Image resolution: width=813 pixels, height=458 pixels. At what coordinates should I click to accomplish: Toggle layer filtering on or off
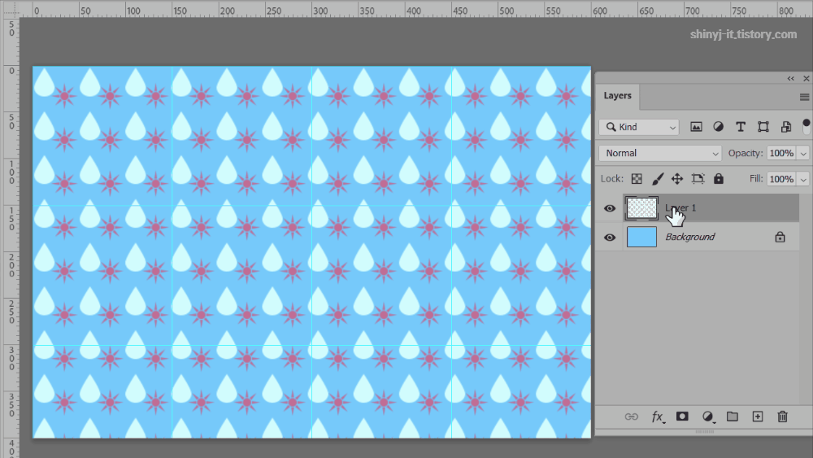point(806,127)
